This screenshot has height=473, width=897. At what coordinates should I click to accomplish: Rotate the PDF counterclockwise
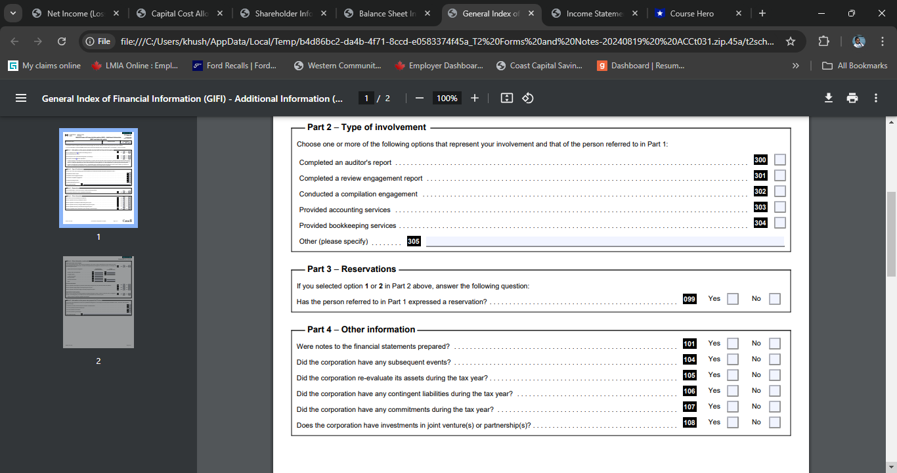click(527, 98)
